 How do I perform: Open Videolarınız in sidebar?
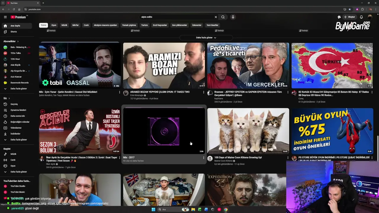coord(17,128)
